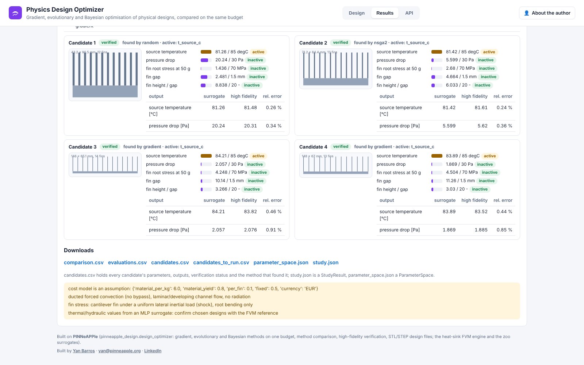584x365 pixels.
Task: Open the LinkedIn footer link
Action: [x=153, y=351]
